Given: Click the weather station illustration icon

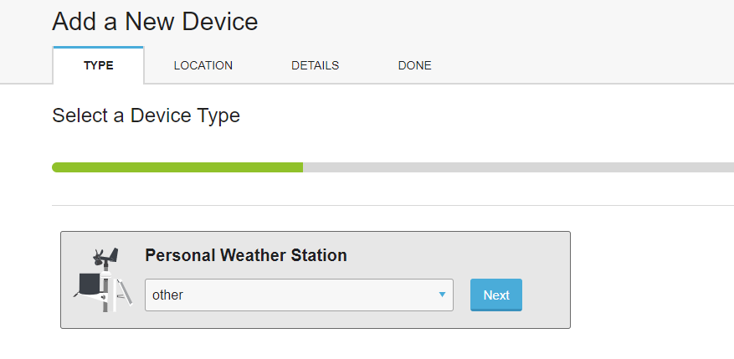Looking at the screenshot, I should [x=103, y=280].
